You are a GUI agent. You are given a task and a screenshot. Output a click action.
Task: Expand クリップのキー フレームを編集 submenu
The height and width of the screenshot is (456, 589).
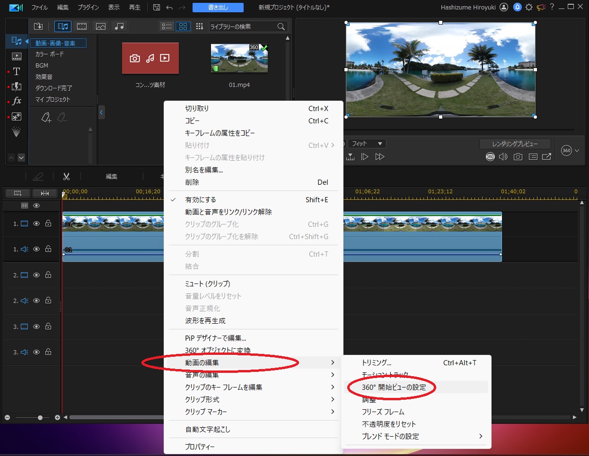point(254,387)
